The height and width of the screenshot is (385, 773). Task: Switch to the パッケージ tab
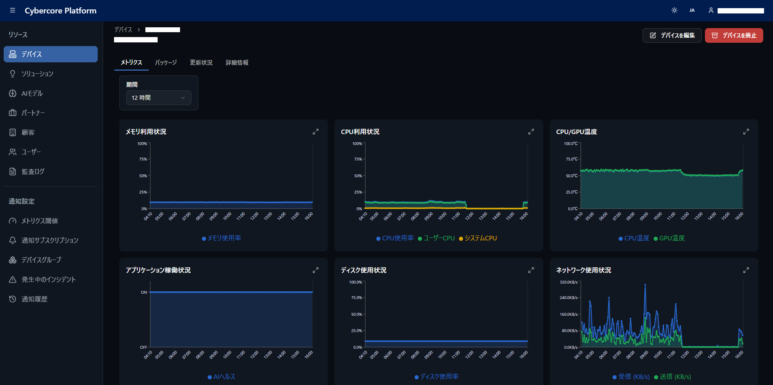coord(166,62)
